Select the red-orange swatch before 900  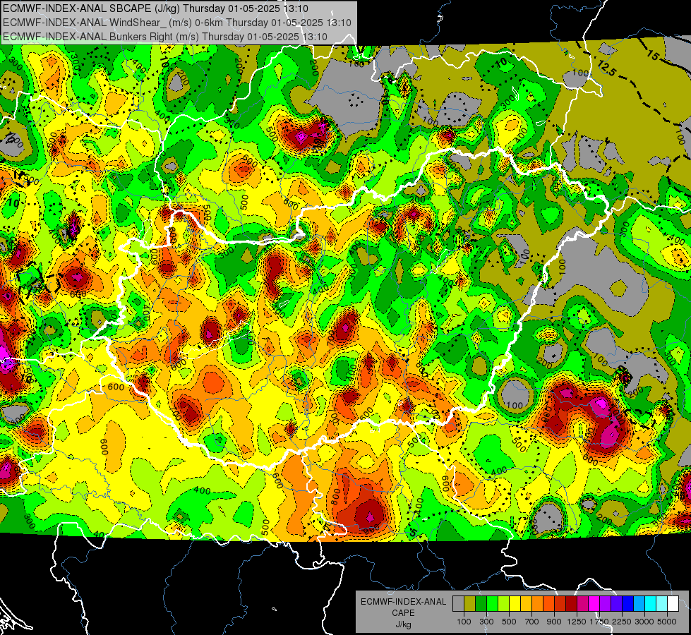pos(548,603)
